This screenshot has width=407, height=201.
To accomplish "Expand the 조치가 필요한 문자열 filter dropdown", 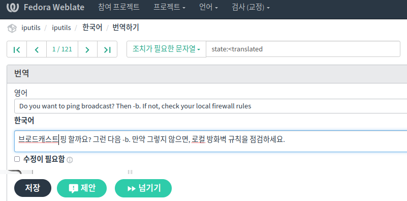I will tap(166, 49).
